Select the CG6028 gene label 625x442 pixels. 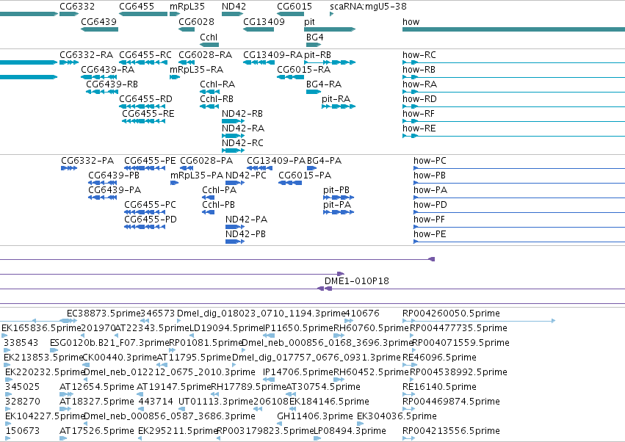coord(197,21)
